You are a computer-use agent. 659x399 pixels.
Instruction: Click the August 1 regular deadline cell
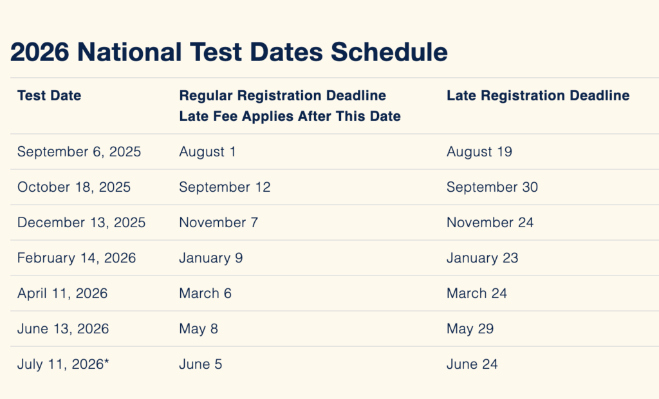207,152
